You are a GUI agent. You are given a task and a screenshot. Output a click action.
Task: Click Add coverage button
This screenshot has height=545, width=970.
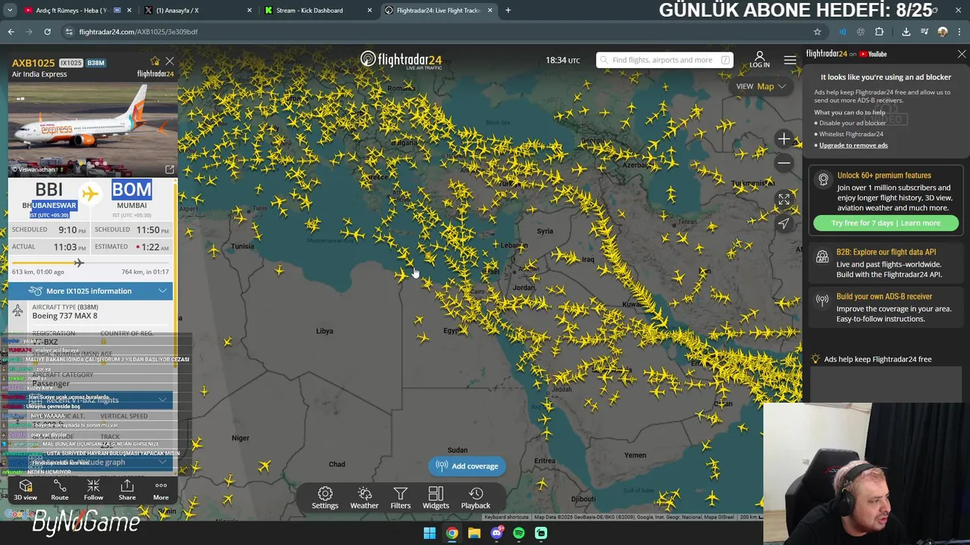tap(468, 466)
